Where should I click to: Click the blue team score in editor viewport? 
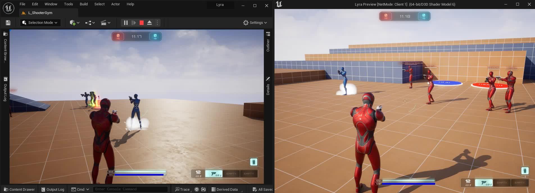pos(155,36)
